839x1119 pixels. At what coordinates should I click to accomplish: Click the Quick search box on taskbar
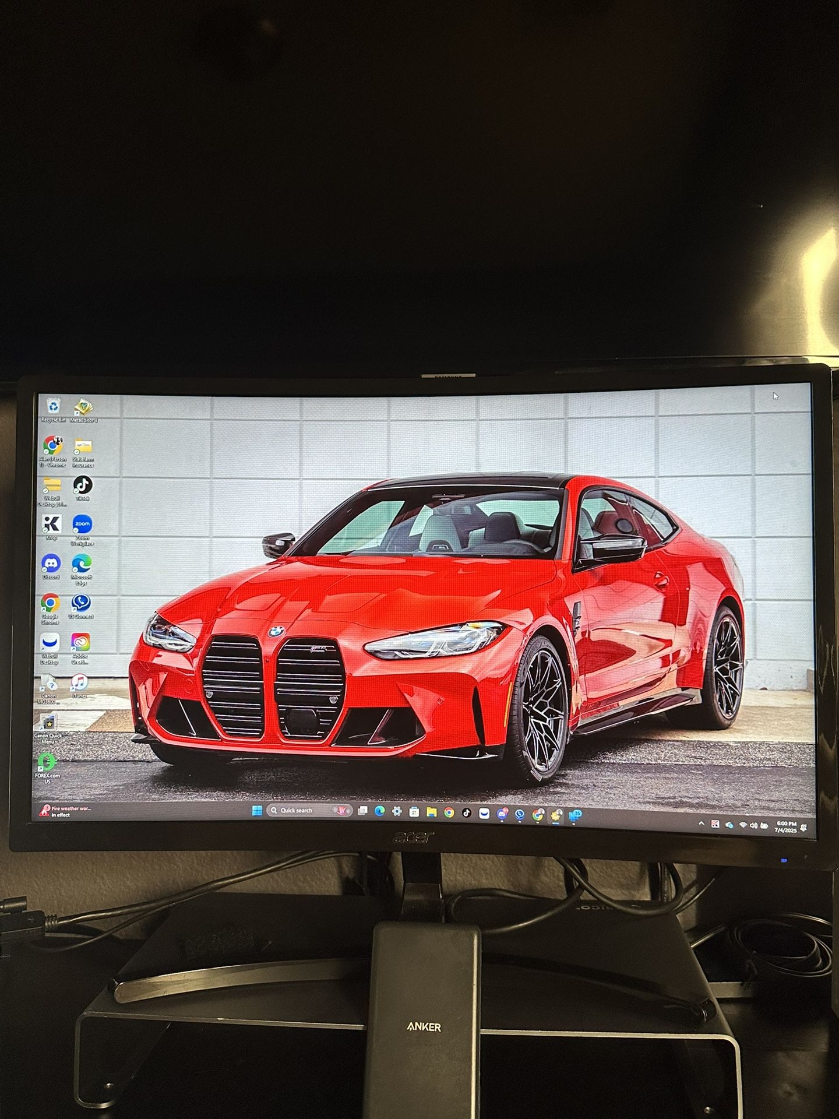coord(309,810)
